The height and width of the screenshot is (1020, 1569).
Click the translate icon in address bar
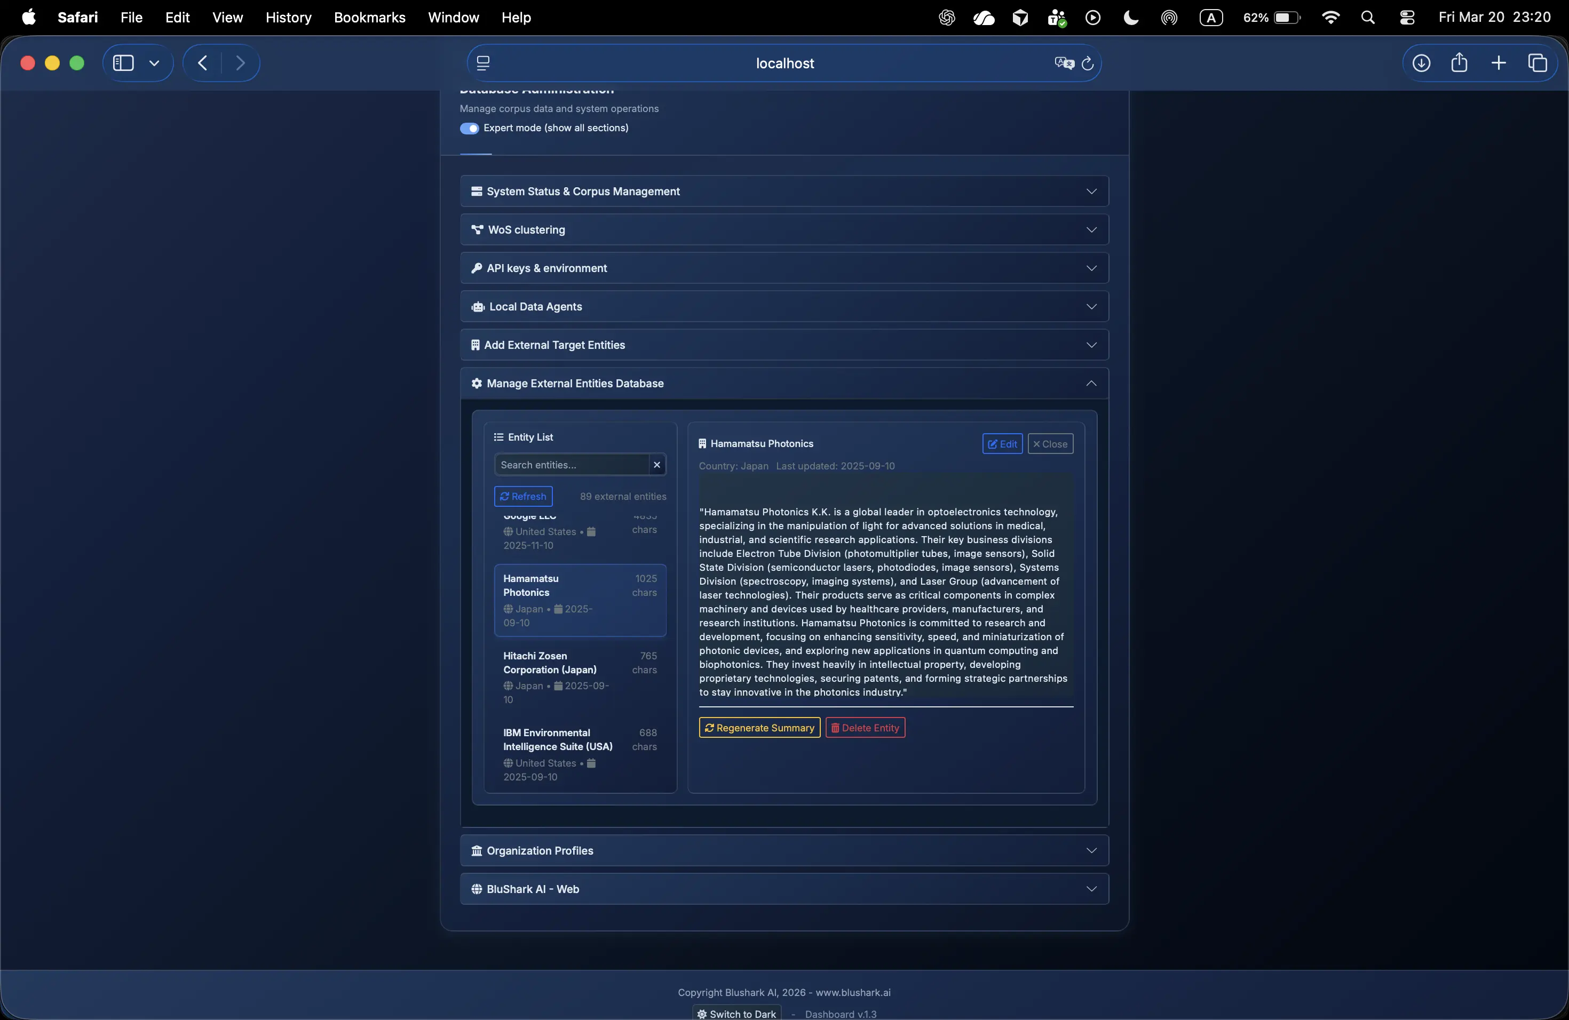pos(1065,63)
